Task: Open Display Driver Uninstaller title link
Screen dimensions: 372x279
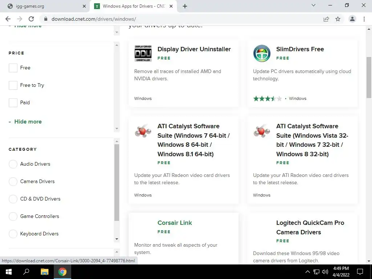Action: pos(194,49)
